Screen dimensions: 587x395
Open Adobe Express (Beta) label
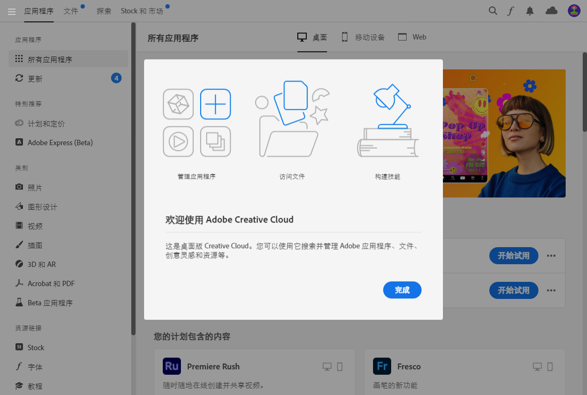(x=60, y=143)
